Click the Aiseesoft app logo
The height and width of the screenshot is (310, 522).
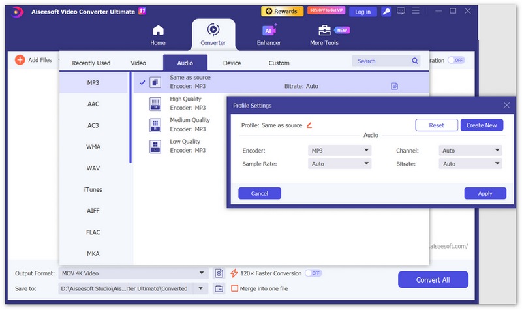[x=17, y=12]
